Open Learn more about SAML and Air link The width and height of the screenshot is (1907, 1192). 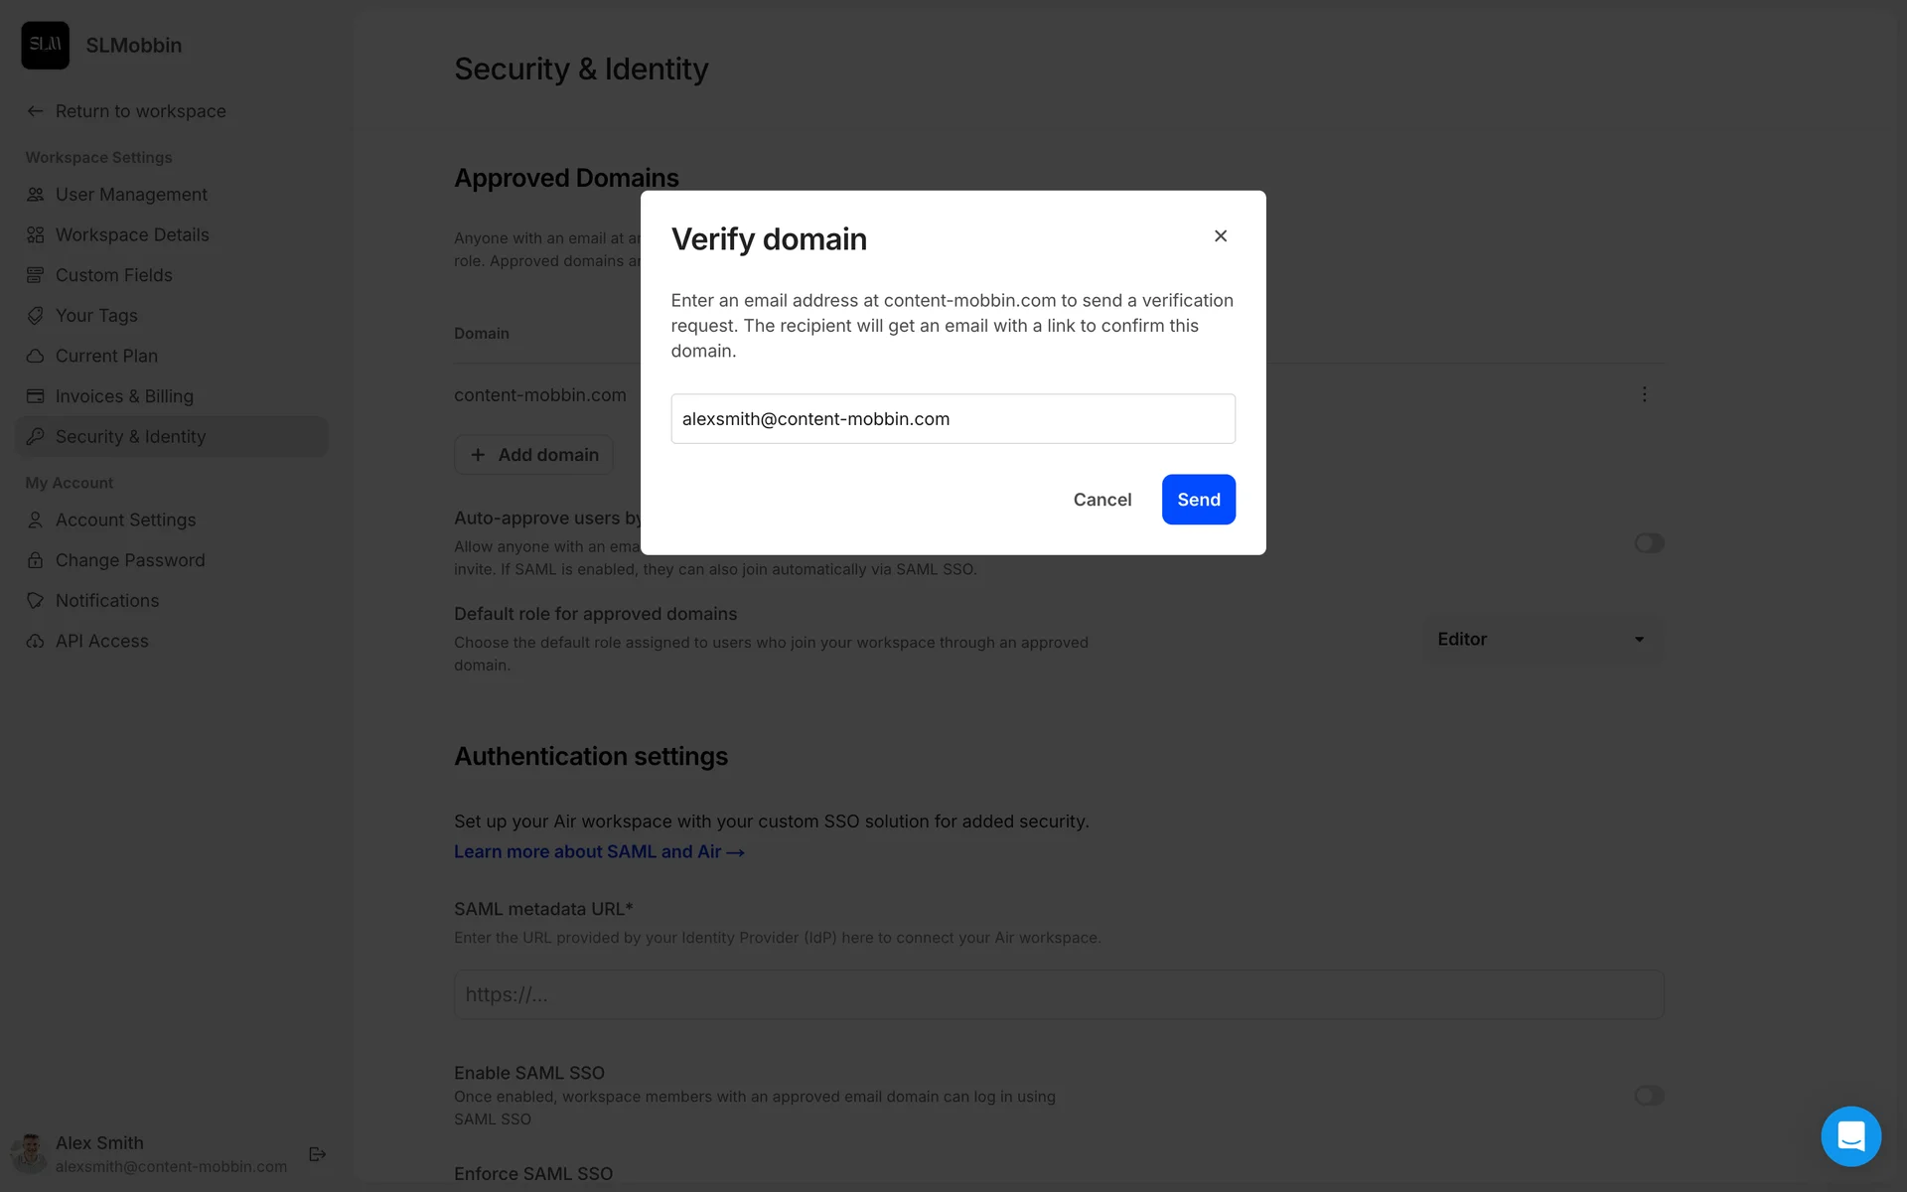pos(599,852)
